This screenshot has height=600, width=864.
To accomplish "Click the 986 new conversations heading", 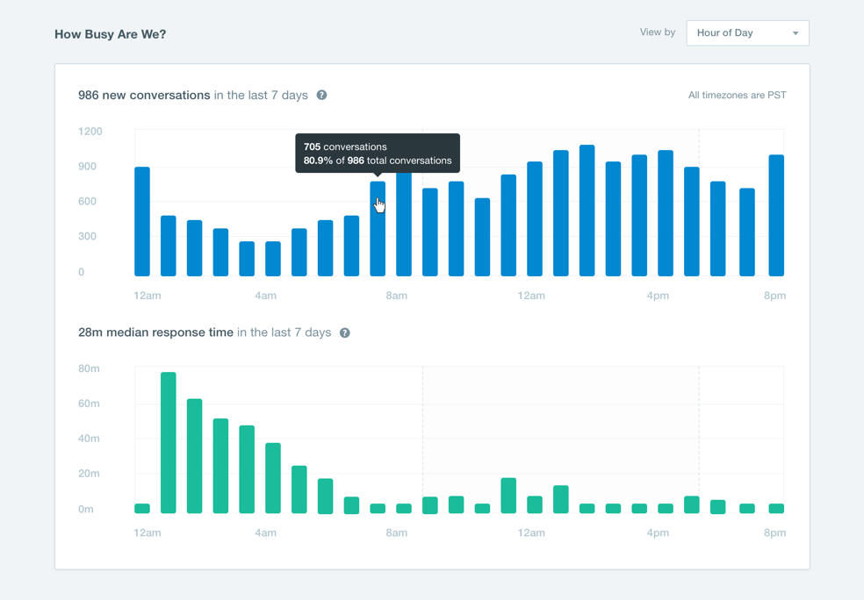I will click(144, 95).
